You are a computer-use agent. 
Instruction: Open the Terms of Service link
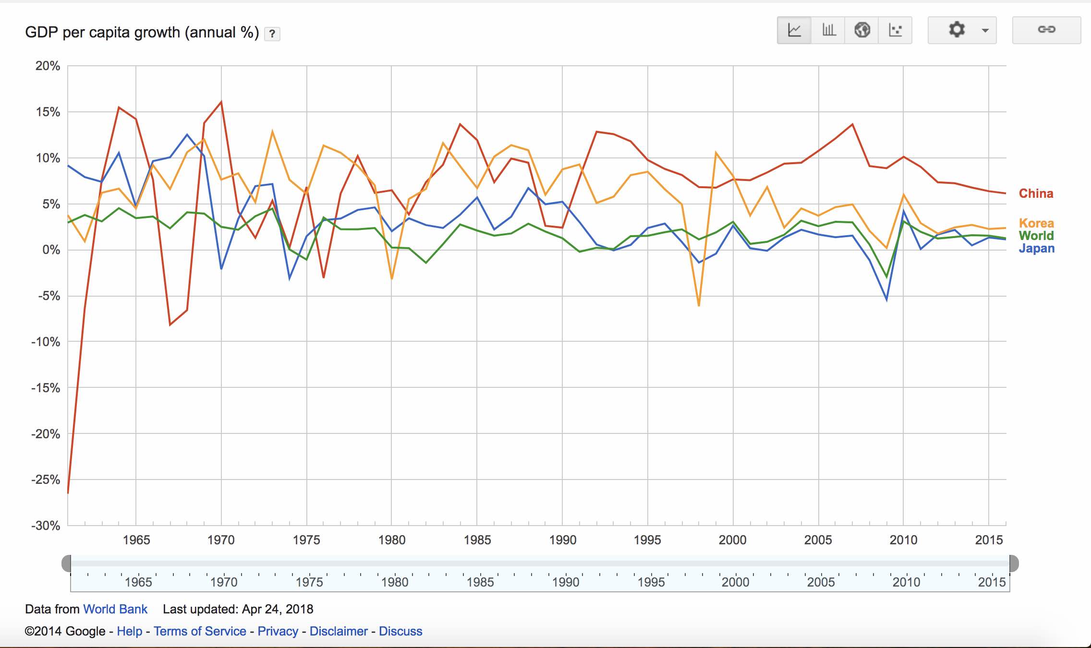[x=200, y=631]
